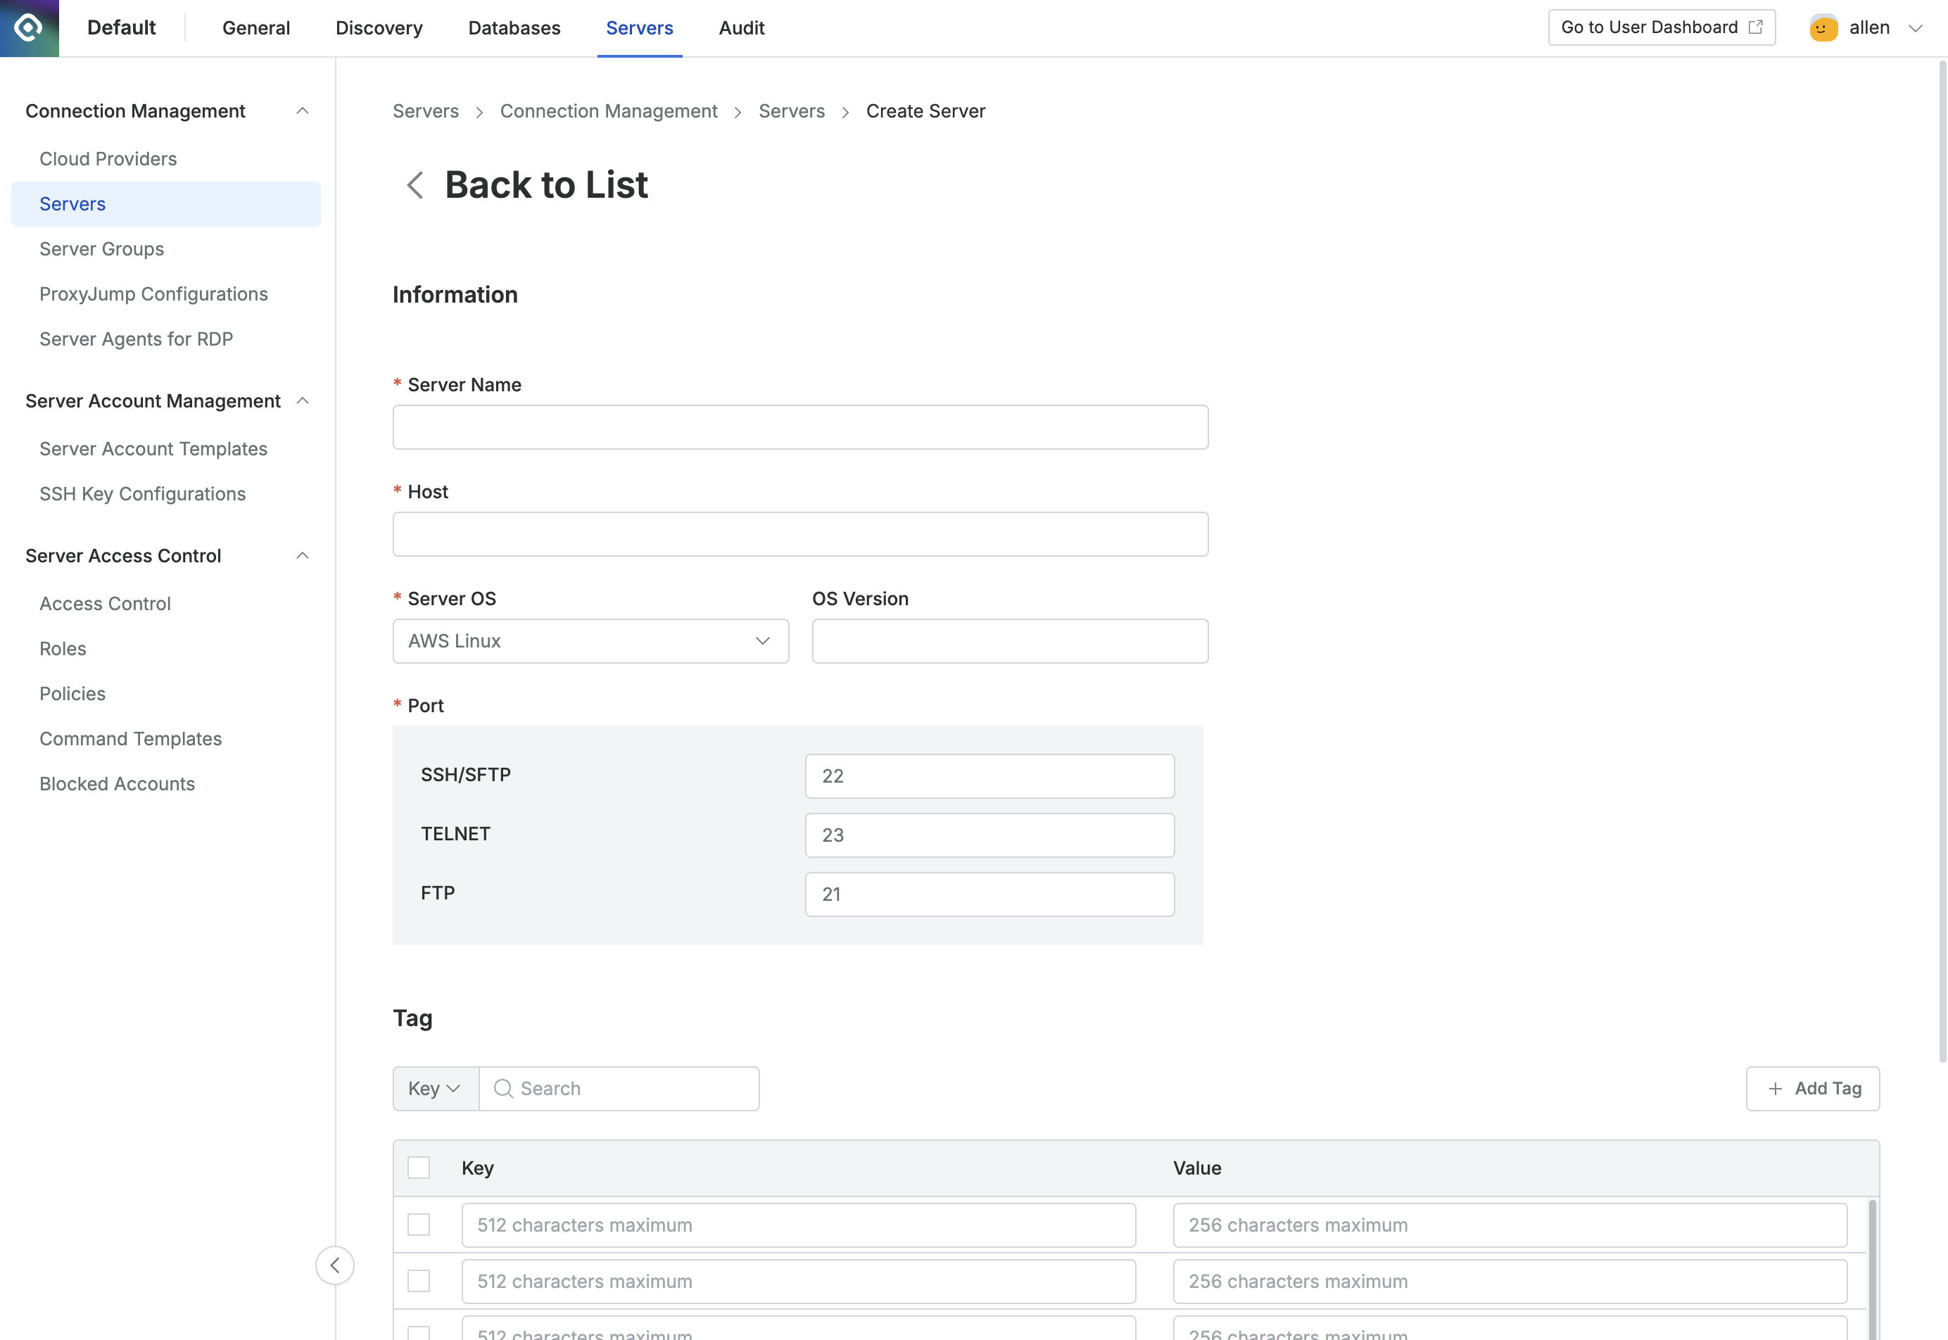
Task: Open the Server Groups sidebar link
Action: 101,248
